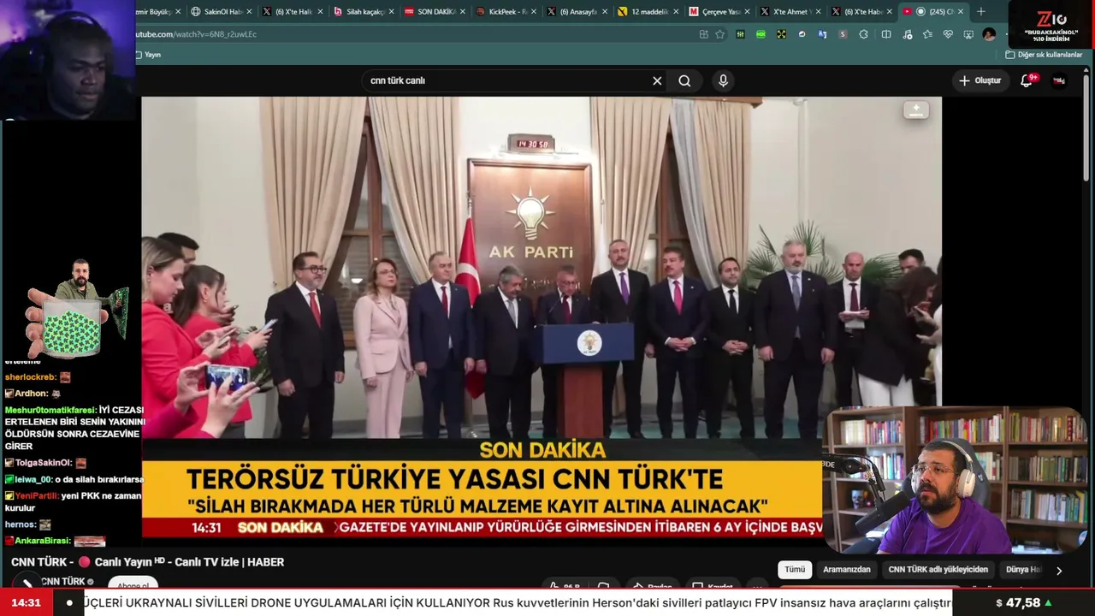Viewport: 1095px width, 616px height.
Task: Open the heartbeat browser essentials icon
Action: [x=948, y=34]
